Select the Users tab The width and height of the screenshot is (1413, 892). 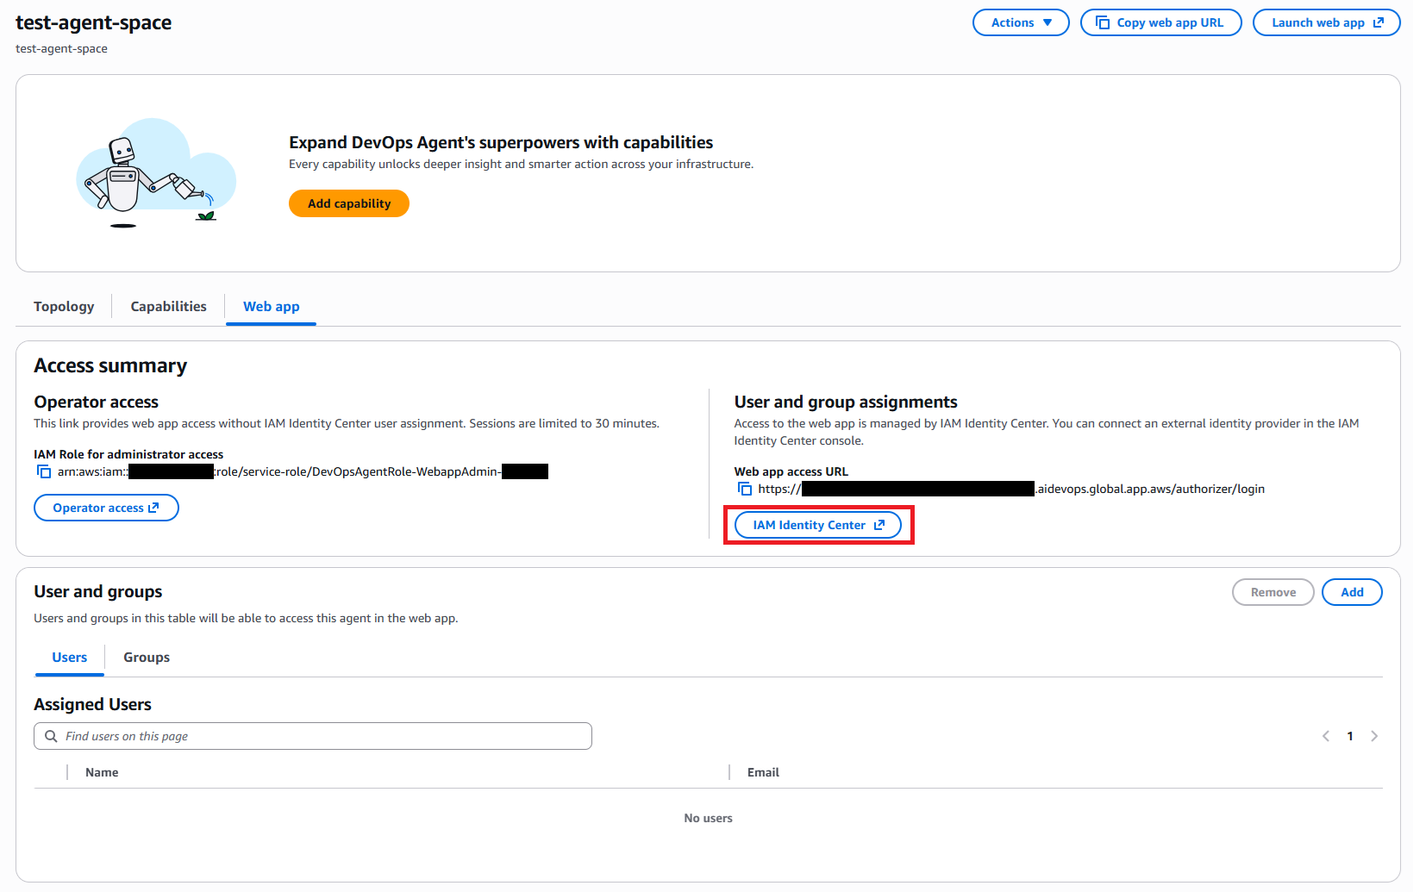tap(69, 657)
